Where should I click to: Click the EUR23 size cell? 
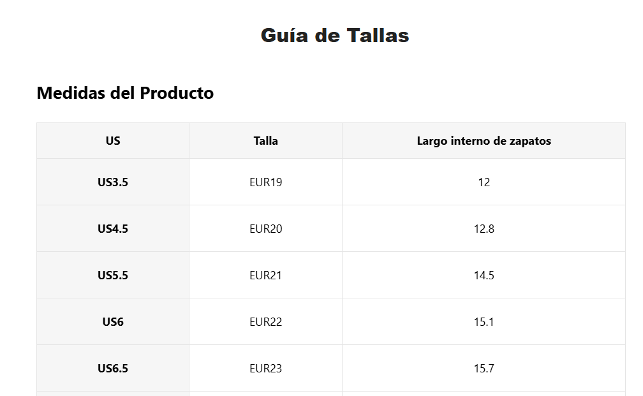pos(266,368)
